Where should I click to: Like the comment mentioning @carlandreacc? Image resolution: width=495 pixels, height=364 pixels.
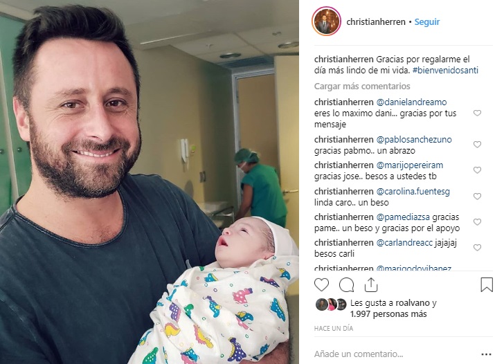(x=477, y=248)
